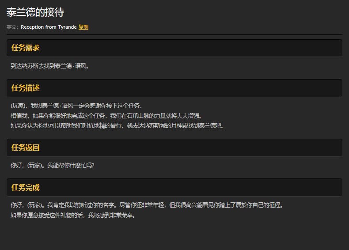Click the page title 泰兰德的接待
Screen dimensions: 349x250
coord(35,12)
